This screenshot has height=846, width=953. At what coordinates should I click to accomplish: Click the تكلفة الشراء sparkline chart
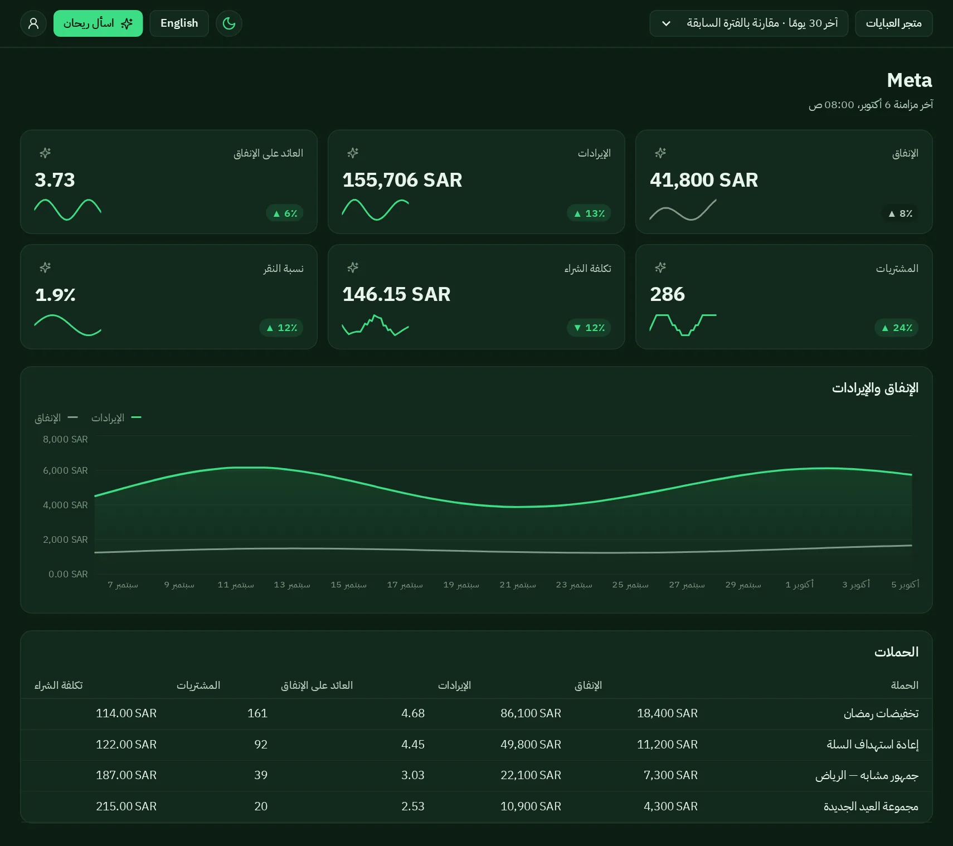pos(375,325)
